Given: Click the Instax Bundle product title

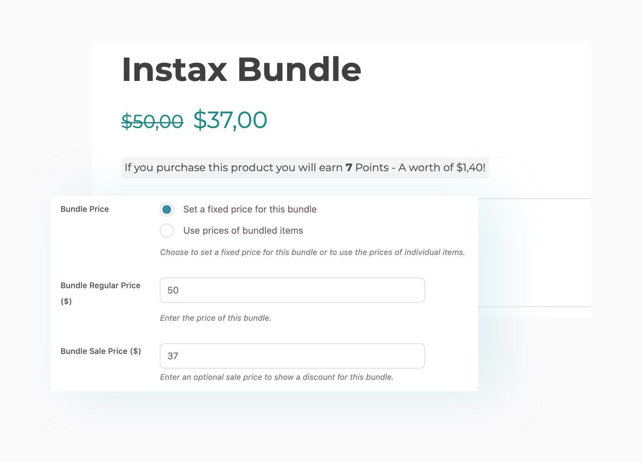Looking at the screenshot, I should click(242, 69).
